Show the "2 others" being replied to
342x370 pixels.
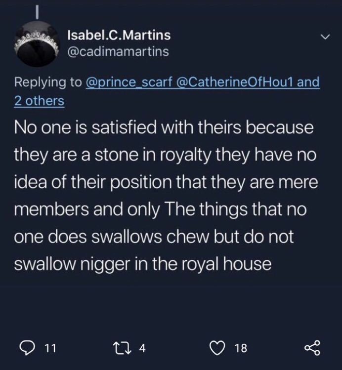pyautogui.click(x=40, y=100)
